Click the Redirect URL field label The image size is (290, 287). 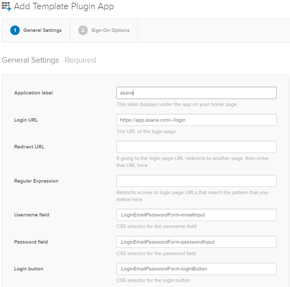click(x=29, y=147)
